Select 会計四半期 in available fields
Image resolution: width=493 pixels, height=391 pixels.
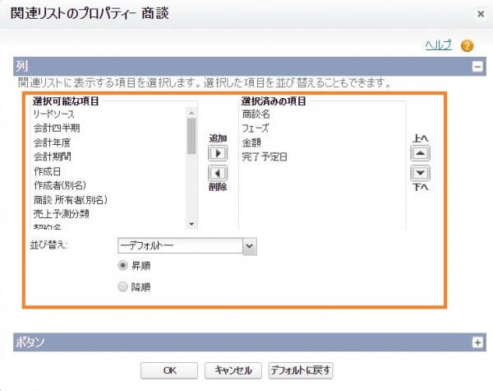[57, 128]
